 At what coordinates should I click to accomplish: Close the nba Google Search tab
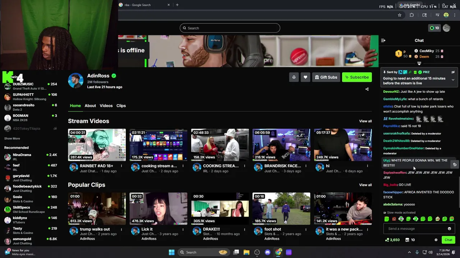point(169,5)
